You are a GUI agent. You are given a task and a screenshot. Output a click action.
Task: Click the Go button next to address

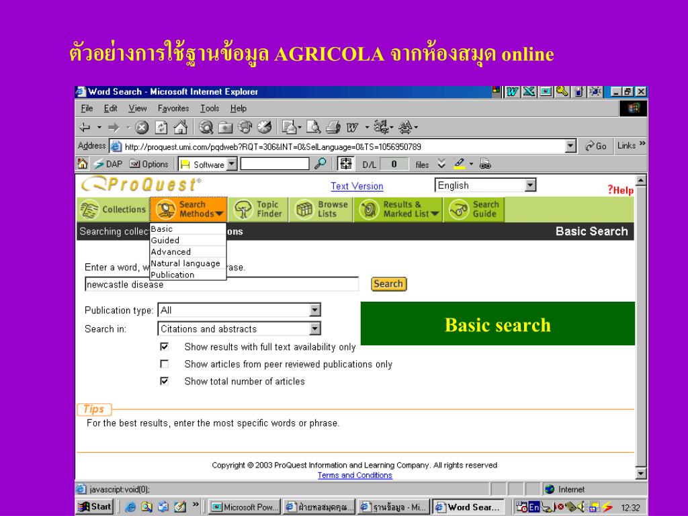[x=596, y=146]
